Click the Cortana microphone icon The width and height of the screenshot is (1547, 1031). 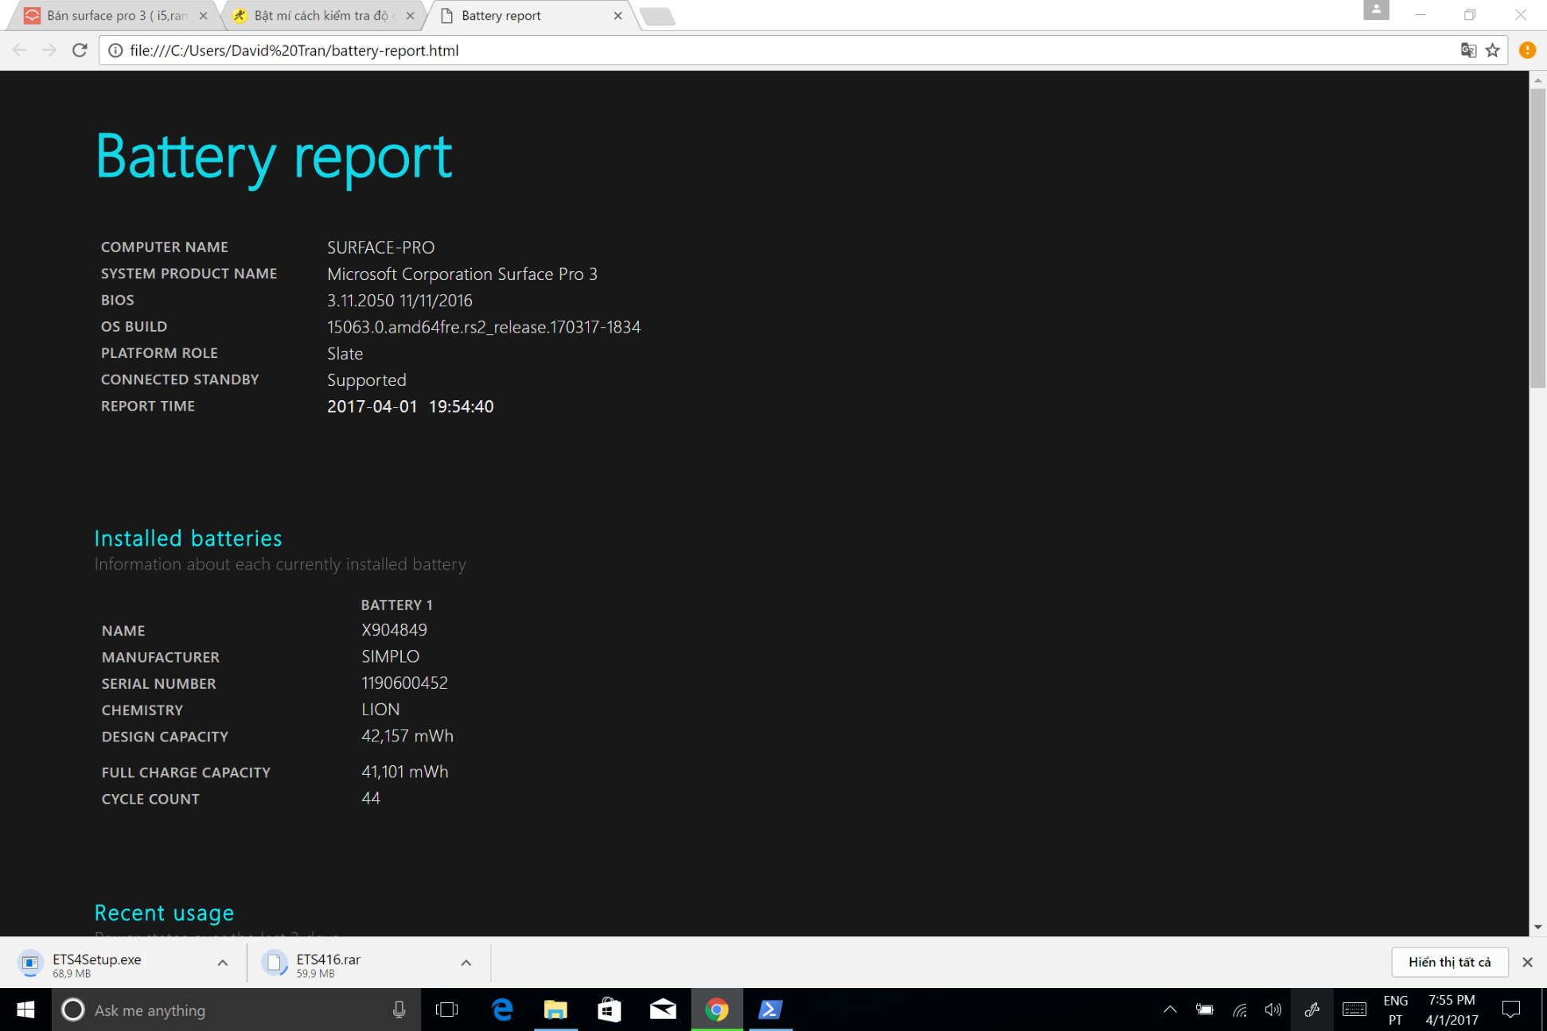point(399,1010)
